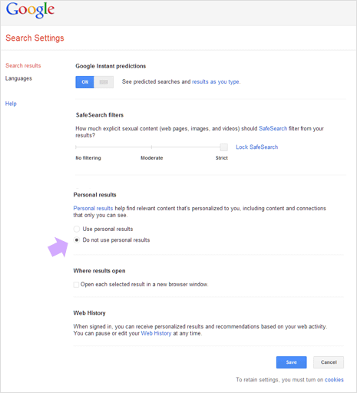Open the Web History link
Image resolution: width=357 pixels, height=393 pixels.
(x=156, y=333)
